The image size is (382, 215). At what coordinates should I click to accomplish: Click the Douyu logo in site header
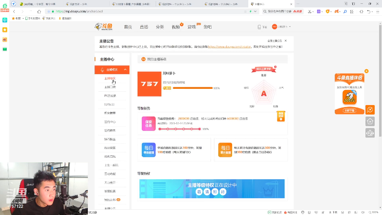coord(104,27)
